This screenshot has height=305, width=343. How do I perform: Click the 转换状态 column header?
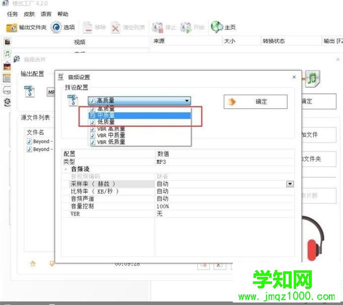[x=291, y=41]
